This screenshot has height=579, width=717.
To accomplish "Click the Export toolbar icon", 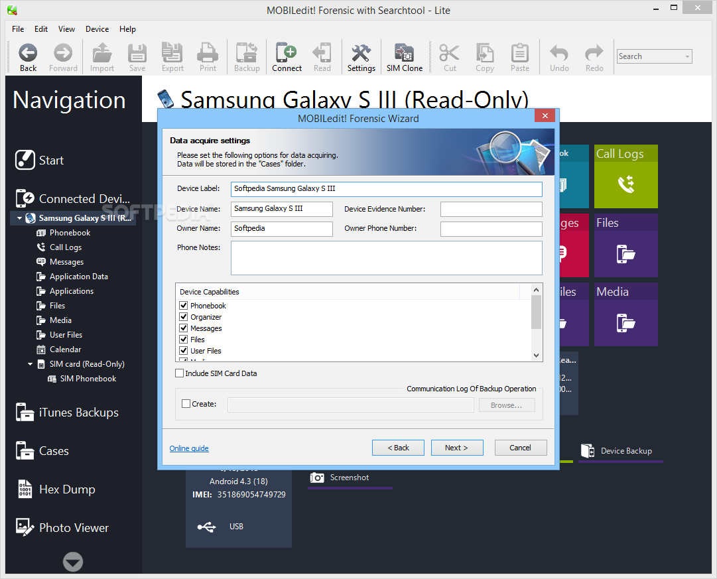I will (172, 57).
